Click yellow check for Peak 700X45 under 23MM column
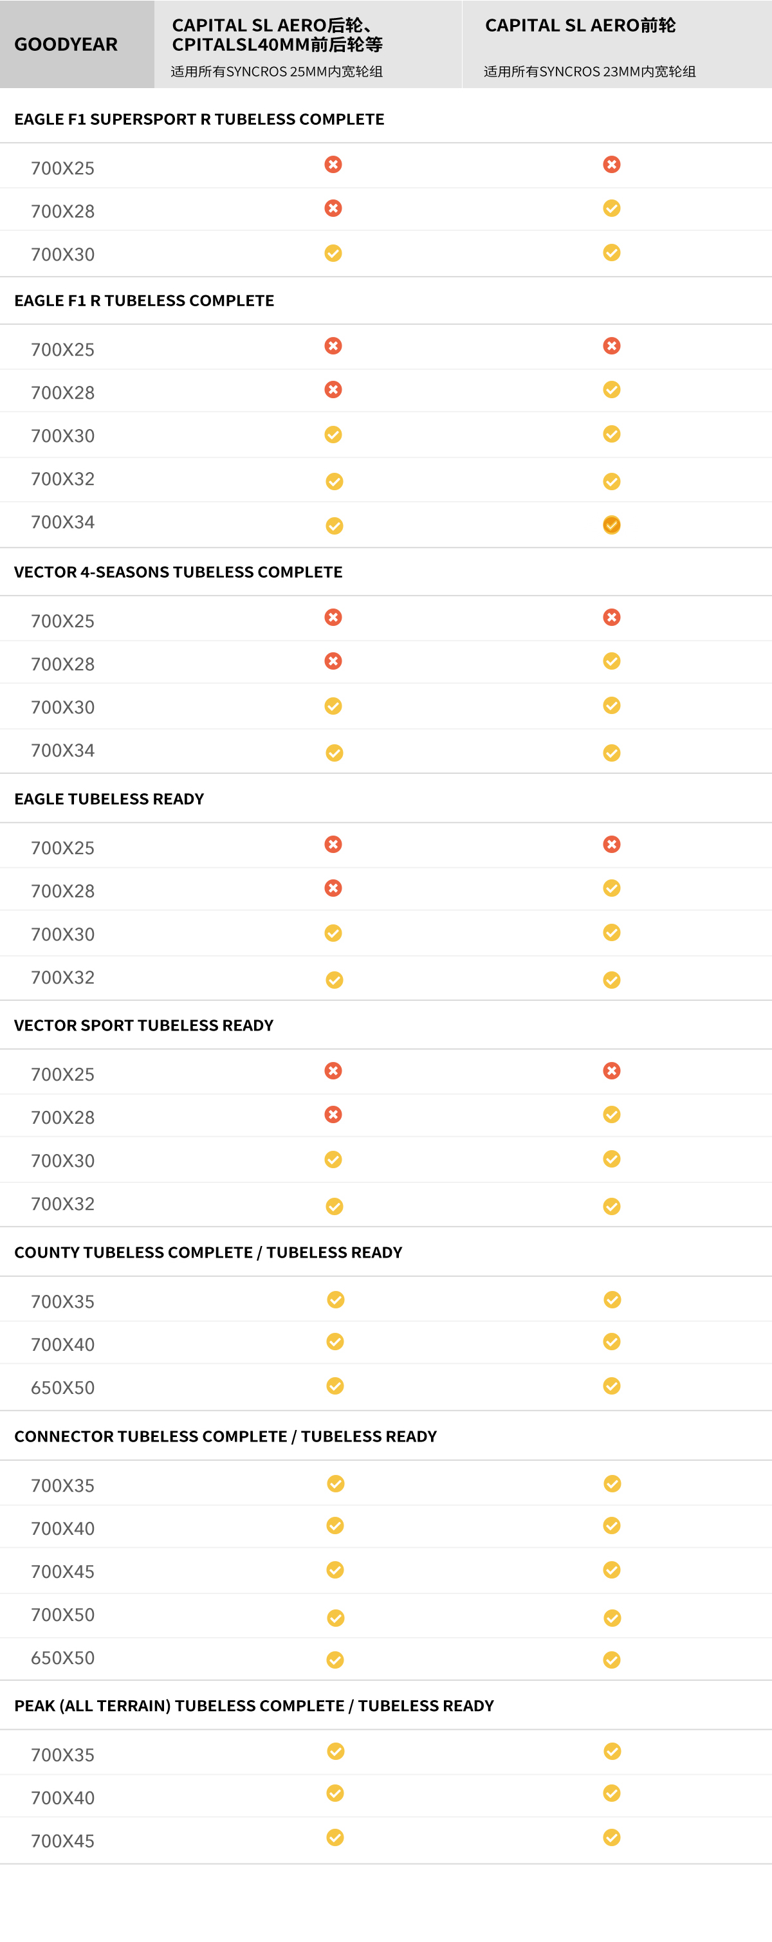The image size is (772, 1942). pyautogui.click(x=611, y=1837)
